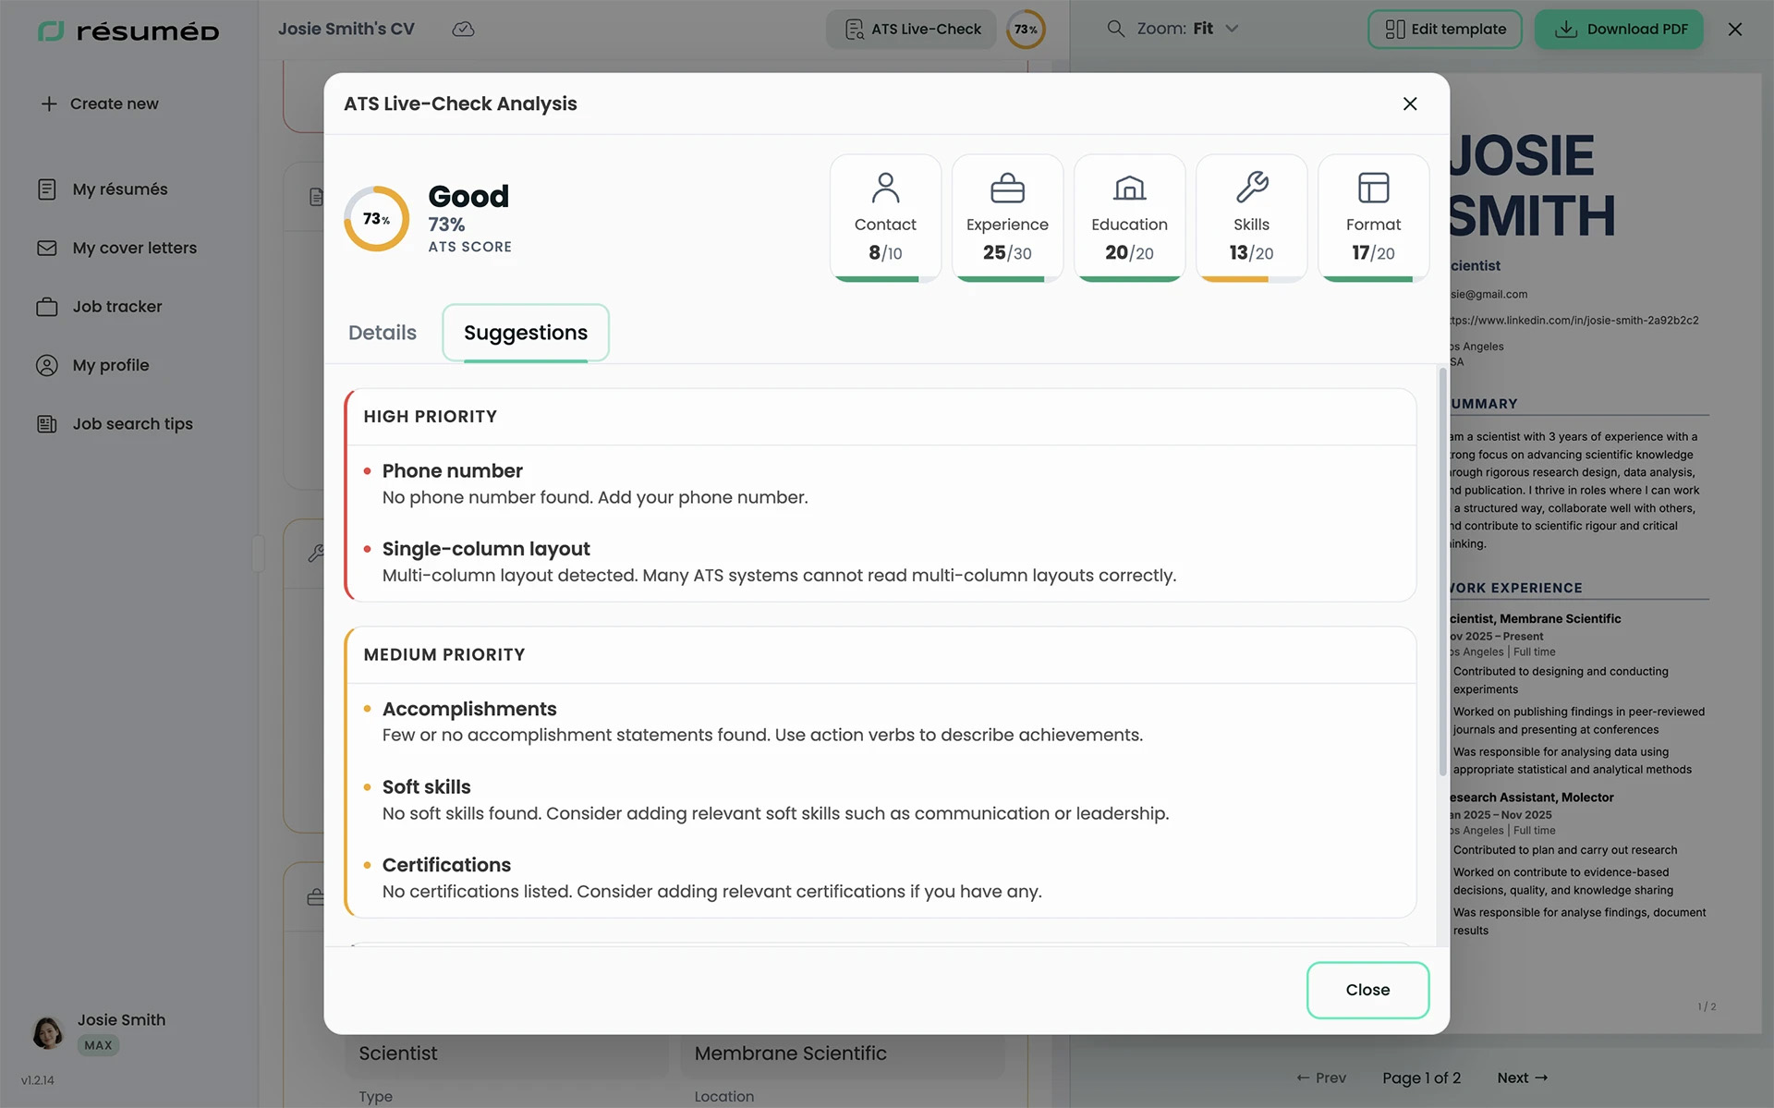This screenshot has height=1108, width=1774.
Task: Open My résumés document icon
Action: pyautogui.click(x=47, y=189)
